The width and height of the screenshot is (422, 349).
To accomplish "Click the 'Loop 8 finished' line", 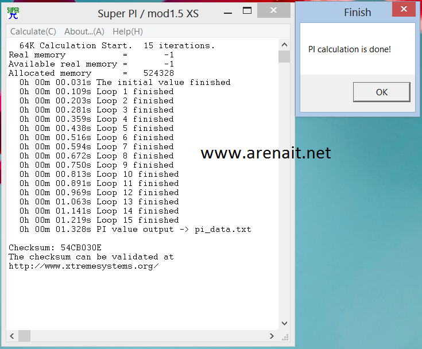I will [x=96, y=156].
